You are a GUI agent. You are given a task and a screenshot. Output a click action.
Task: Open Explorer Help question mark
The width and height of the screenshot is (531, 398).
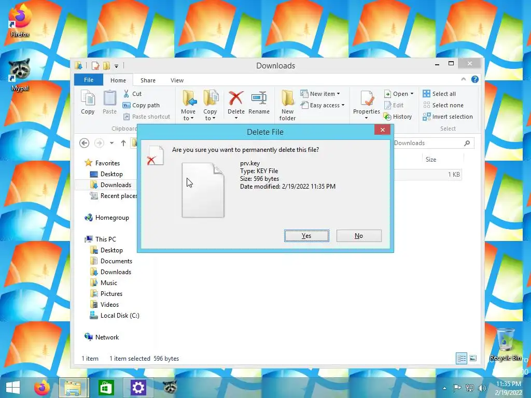(475, 79)
